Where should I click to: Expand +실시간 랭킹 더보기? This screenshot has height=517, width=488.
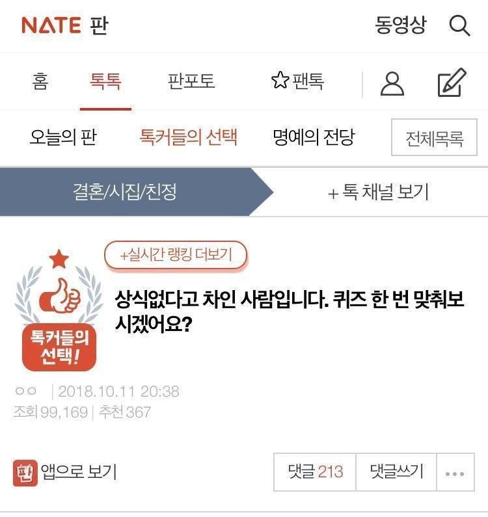point(176,255)
